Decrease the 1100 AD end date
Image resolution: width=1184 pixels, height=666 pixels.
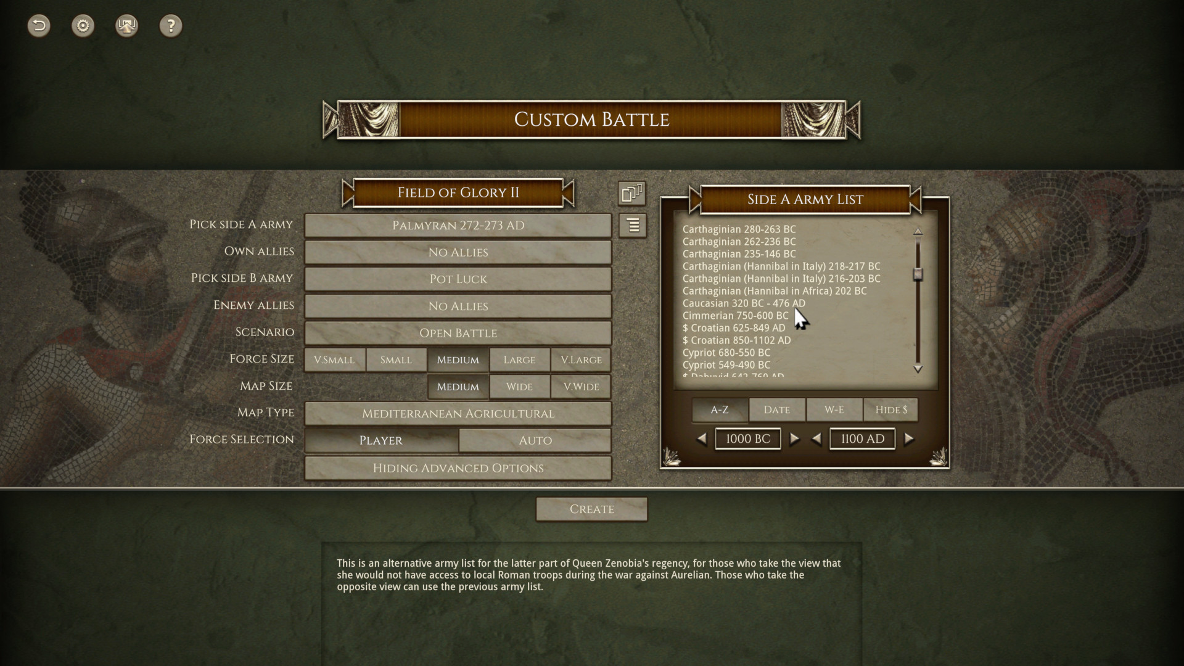pos(816,439)
